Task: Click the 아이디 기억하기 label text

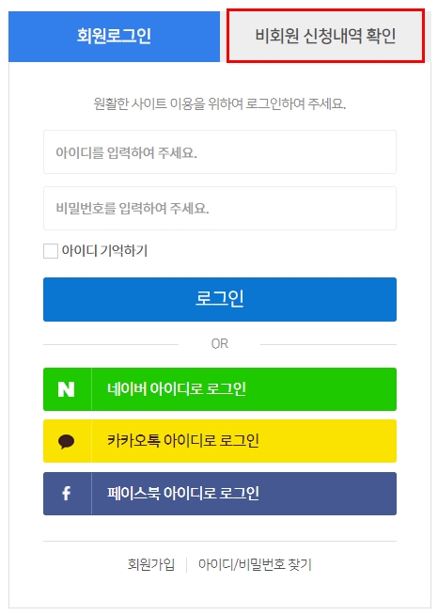Action: coord(104,250)
